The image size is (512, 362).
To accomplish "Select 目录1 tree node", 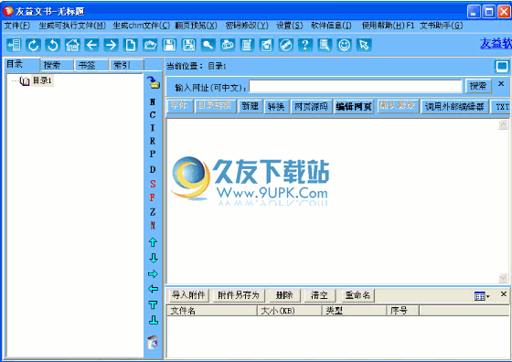I will (x=42, y=80).
